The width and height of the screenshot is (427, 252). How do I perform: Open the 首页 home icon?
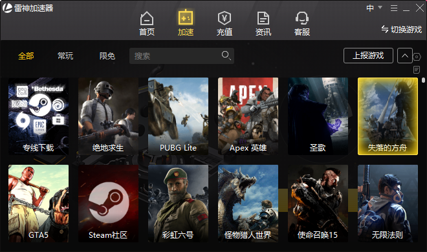coord(147,19)
